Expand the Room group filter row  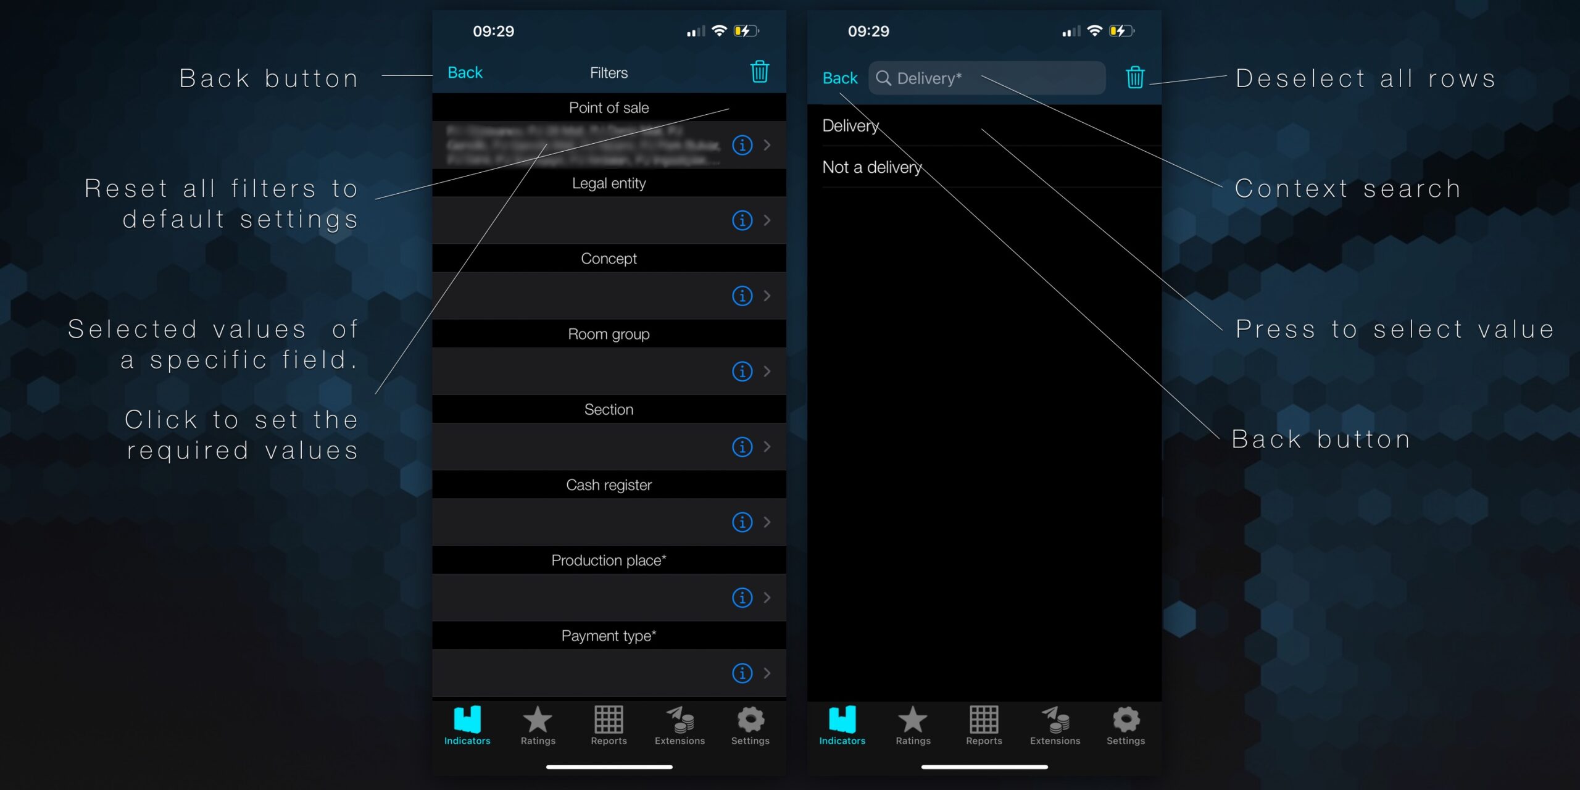tap(768, 371)
